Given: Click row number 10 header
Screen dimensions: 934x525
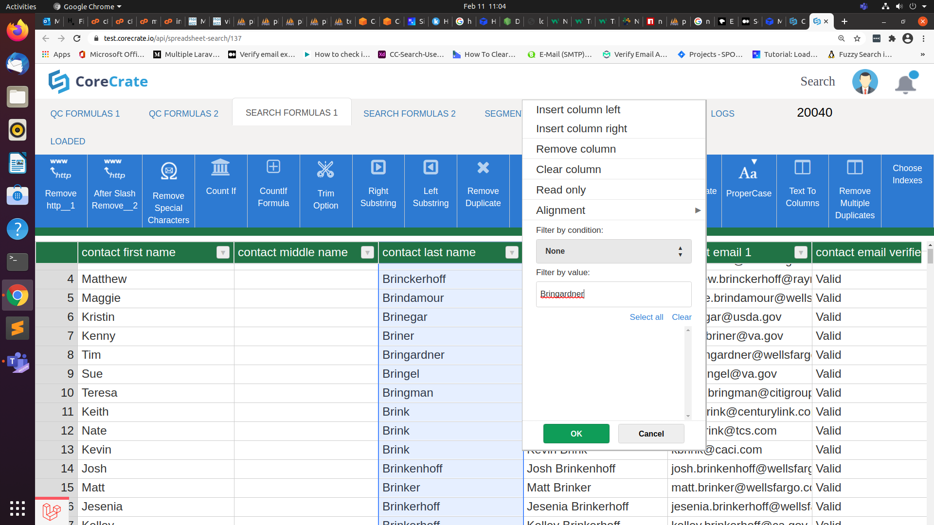Looking at the screenshot, I should 56,393.
